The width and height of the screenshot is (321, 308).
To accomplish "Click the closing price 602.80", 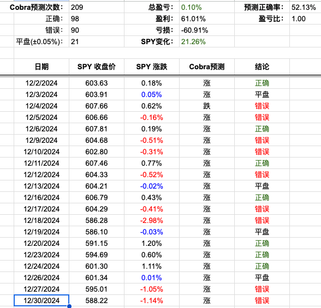I will coord(97,152).
